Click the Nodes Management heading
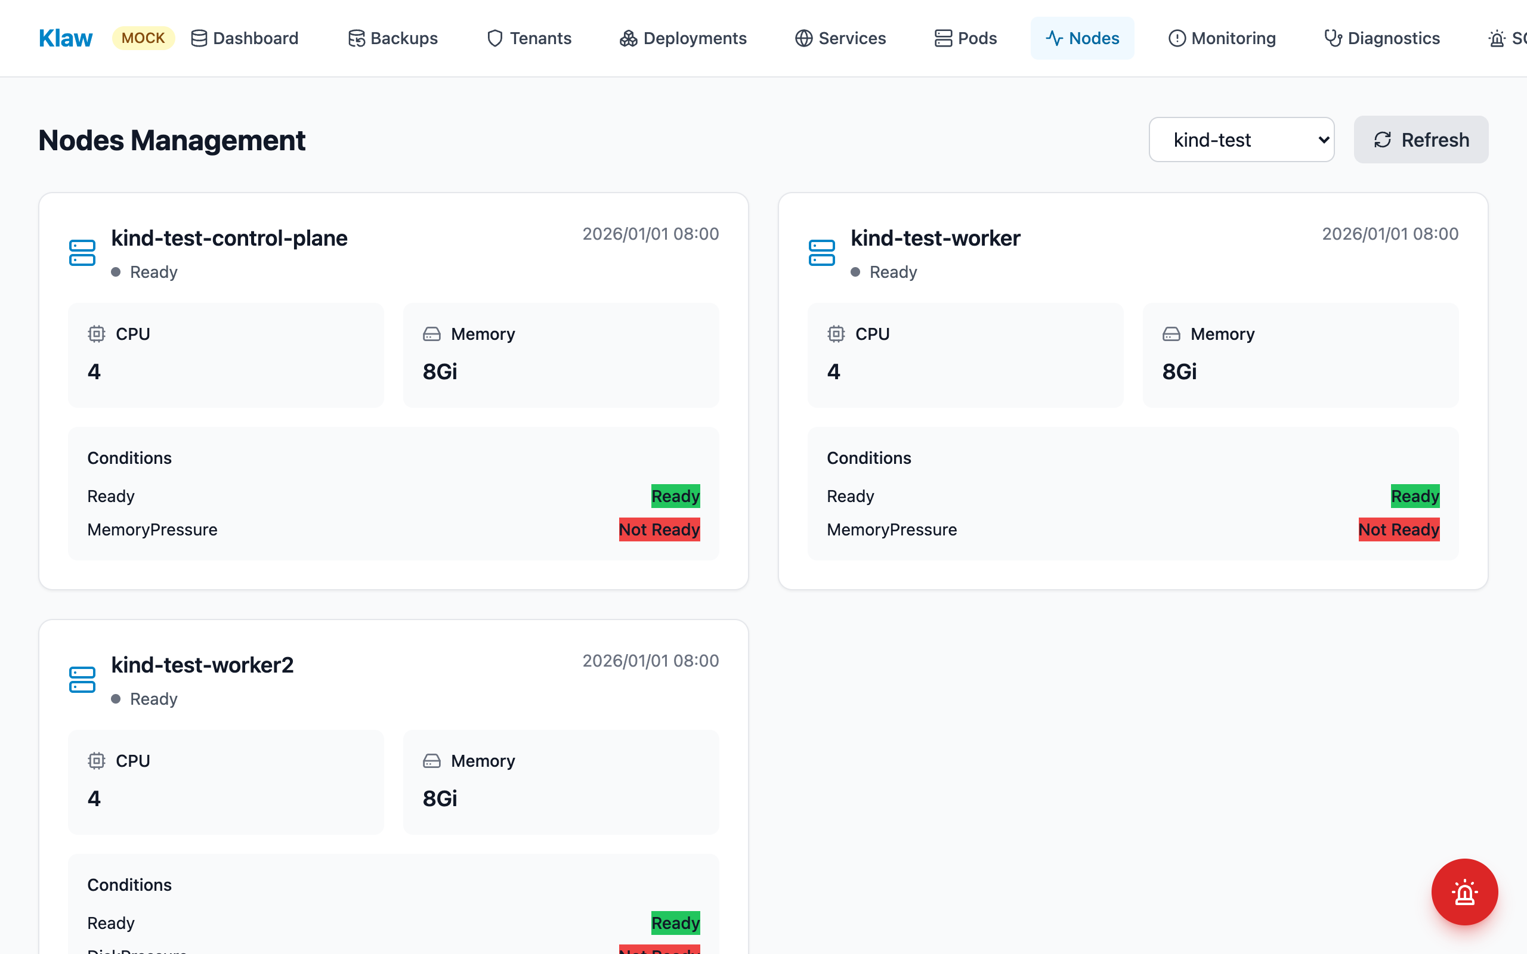 (172, 140)
